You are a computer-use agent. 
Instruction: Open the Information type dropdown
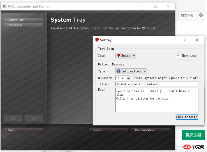pos(131,71)
